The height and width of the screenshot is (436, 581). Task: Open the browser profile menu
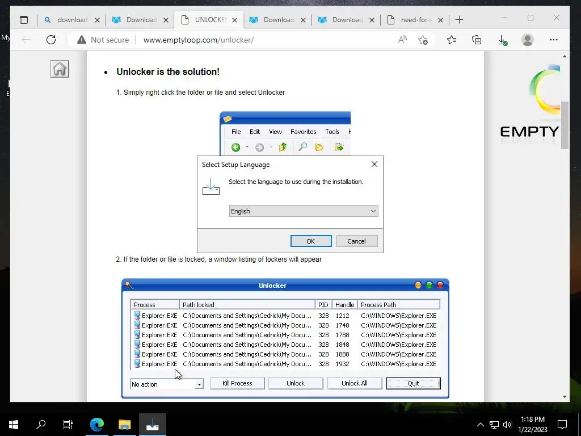click(x=527, y=40)
